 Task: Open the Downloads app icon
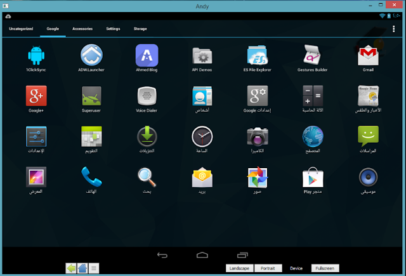147,136
